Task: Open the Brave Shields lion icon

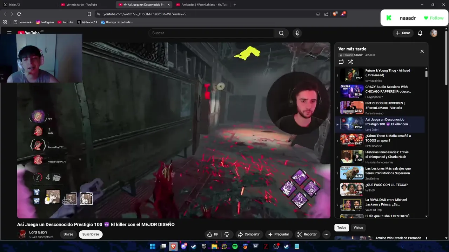Action: (x=335, y=14)
